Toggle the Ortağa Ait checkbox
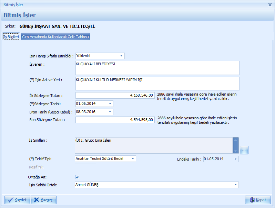Viewport: 275px width, 208px height. click(x=77, y=177)
